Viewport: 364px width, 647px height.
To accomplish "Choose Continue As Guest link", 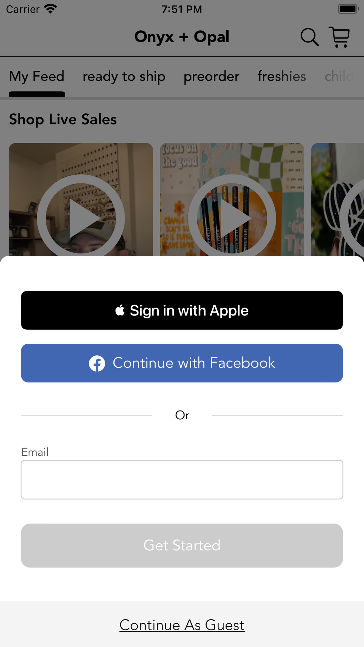I will pyautogui.click(x=182, y=625).
